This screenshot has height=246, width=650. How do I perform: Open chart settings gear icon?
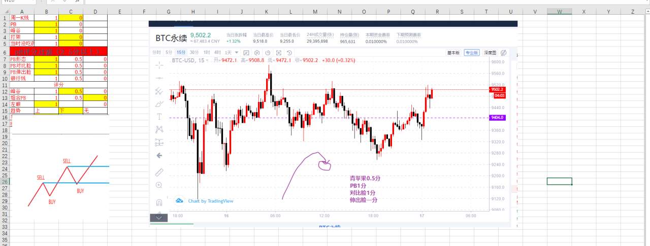[257, 53]
